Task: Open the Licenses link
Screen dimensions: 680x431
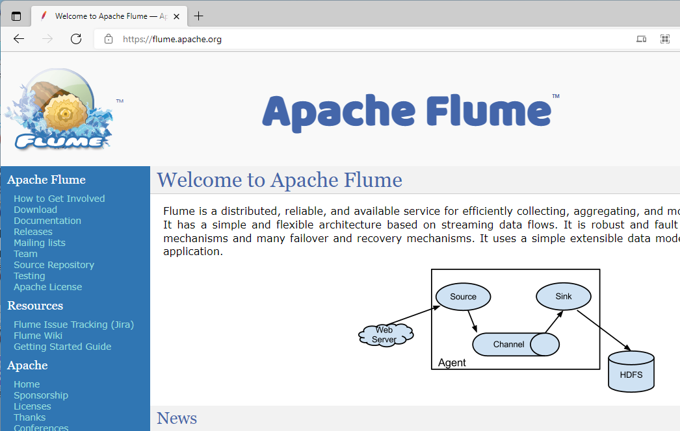Action: (33, 406)
